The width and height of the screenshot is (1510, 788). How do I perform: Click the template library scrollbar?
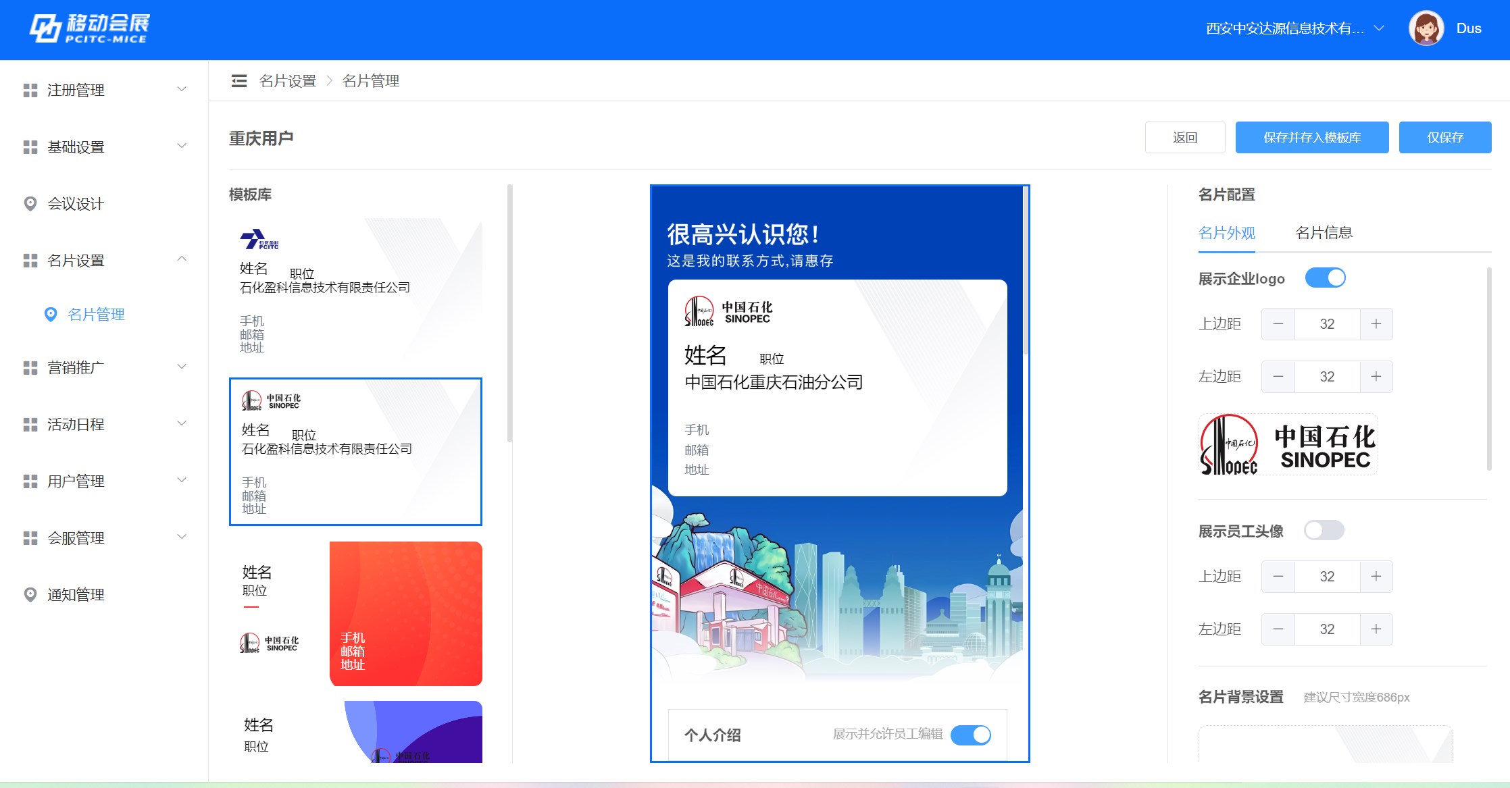509,314
